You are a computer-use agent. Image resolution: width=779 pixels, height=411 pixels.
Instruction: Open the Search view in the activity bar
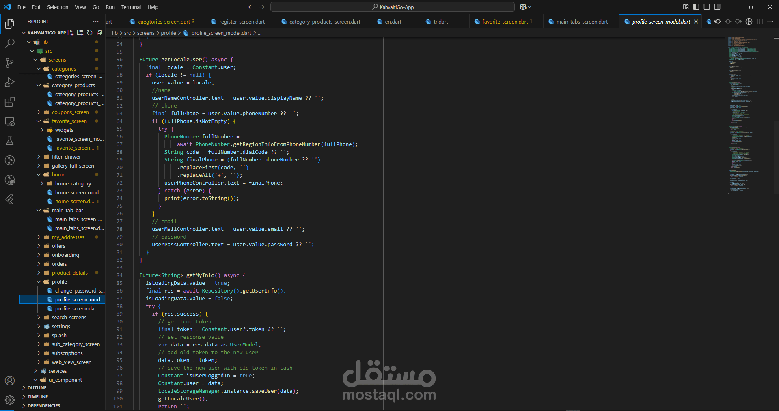point(10,43)
